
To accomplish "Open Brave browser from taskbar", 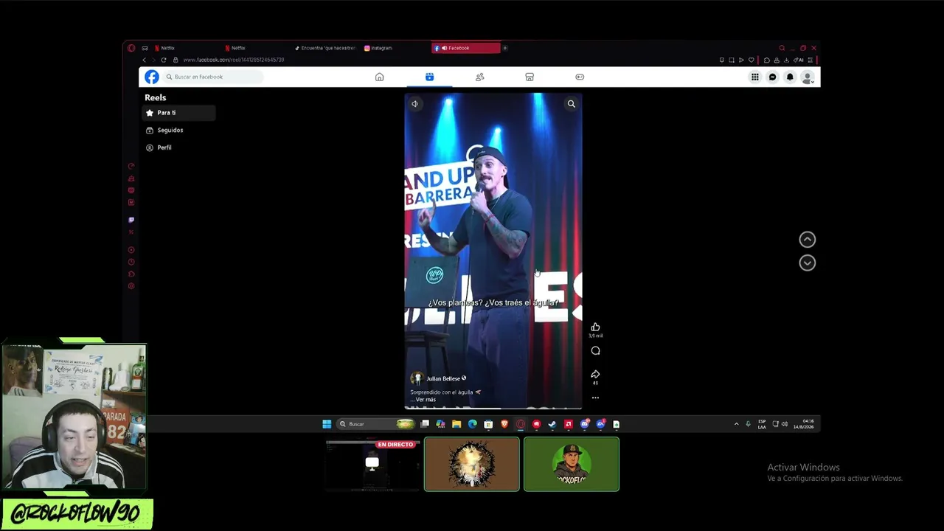I will click(504, 424).
